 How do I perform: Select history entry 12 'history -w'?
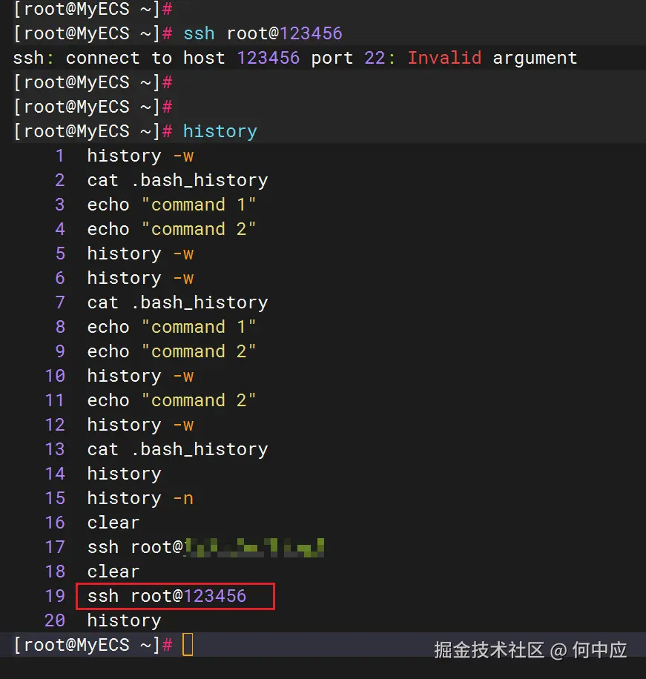pyautogui.click(x=140, y=425)
